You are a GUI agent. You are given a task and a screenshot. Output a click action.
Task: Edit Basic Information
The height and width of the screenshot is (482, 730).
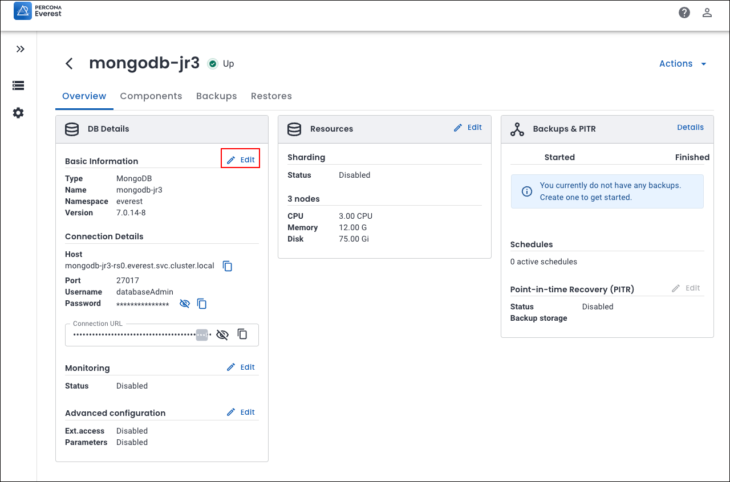[x=241, y=160]
